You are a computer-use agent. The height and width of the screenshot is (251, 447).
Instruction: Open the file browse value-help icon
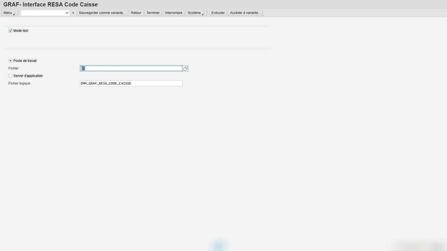(x=185, y=69)
